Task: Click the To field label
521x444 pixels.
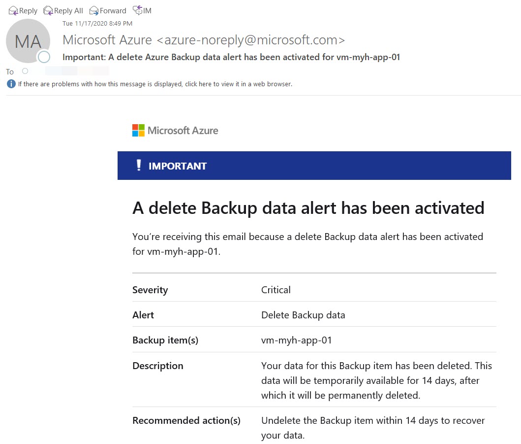Action: [x=9, y=71]
